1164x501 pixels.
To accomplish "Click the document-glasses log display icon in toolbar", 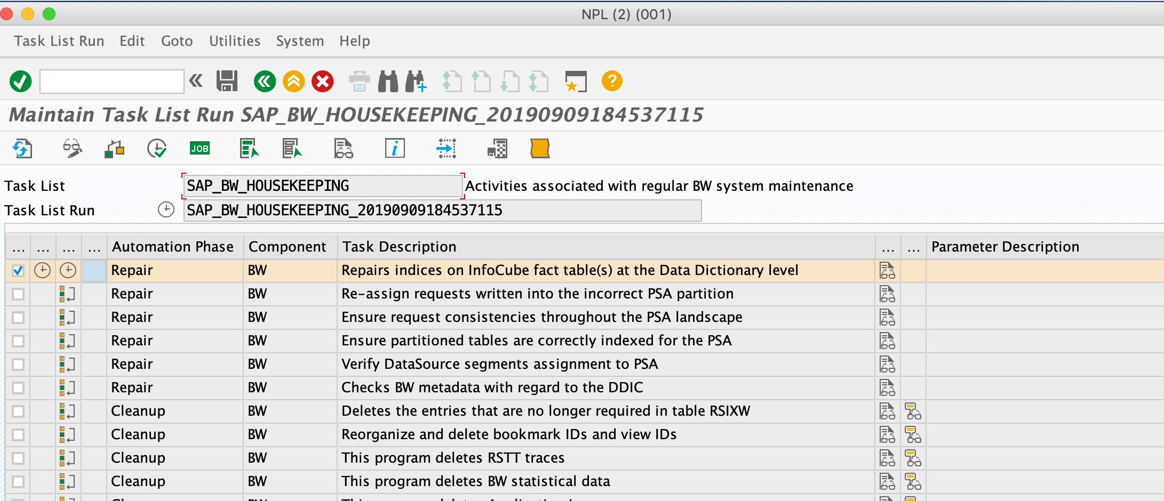I will click(344, 149).
